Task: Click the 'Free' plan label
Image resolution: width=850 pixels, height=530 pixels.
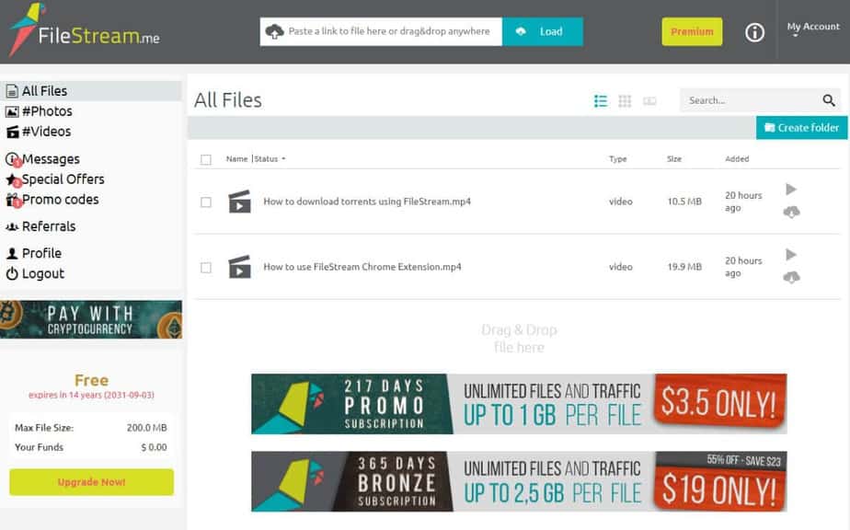Action: tap(91, 380)
